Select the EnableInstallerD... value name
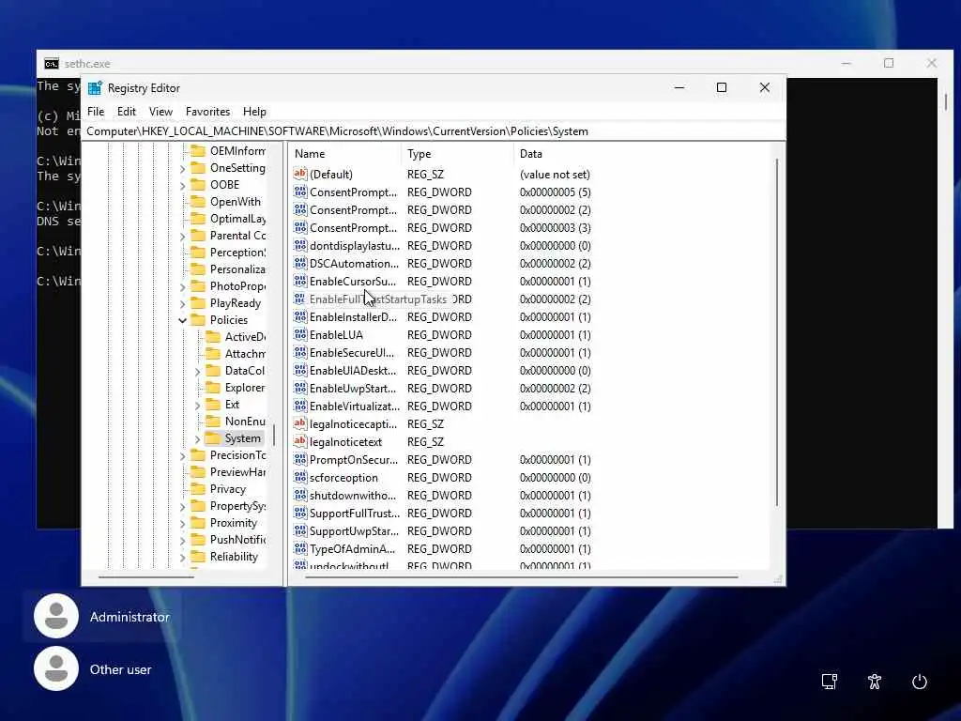961x721 pixels. coord(353,317)
